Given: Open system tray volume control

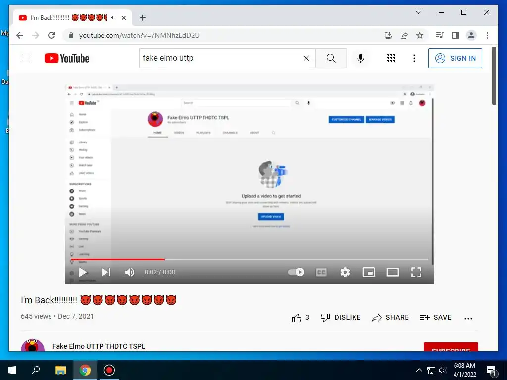Looking at the screenshot, I should [x=443, y=370].
